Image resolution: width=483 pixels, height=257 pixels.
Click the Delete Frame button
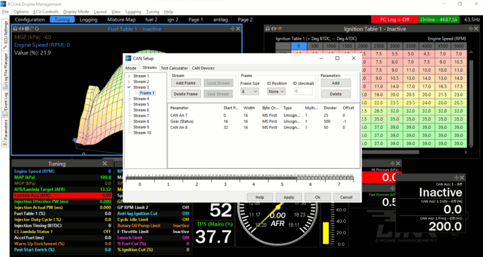pos(186,94)
